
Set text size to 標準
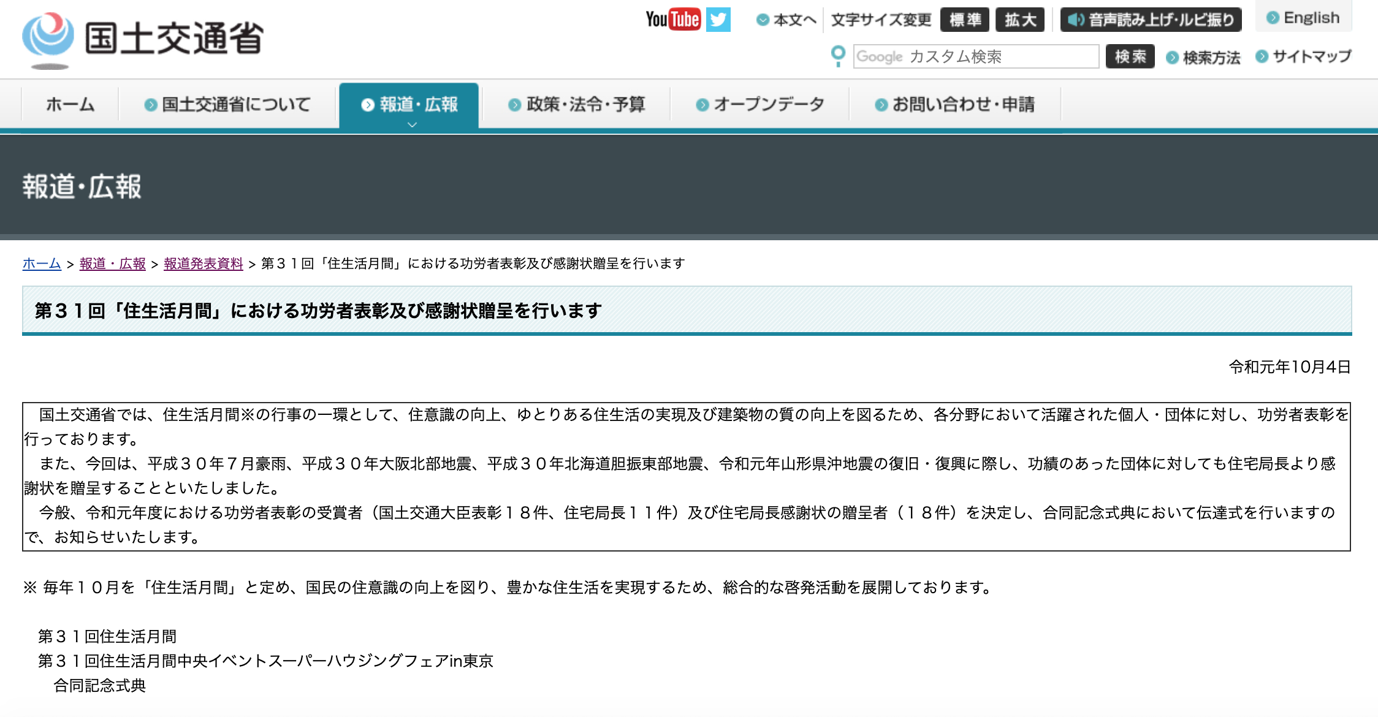[x=965, y=20]
